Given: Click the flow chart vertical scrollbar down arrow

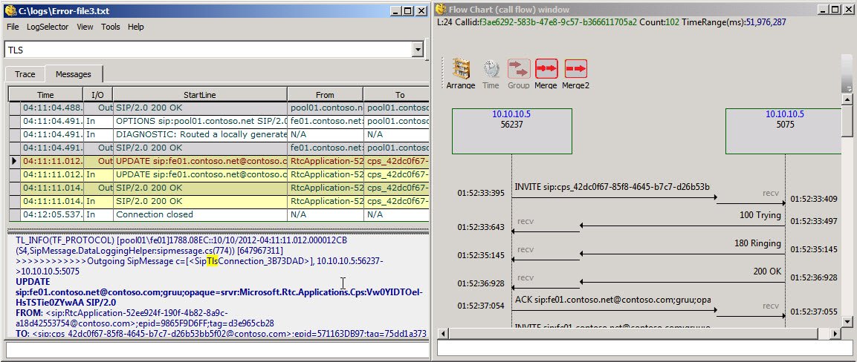Looking at the screenshot, I should click(847, 322).
